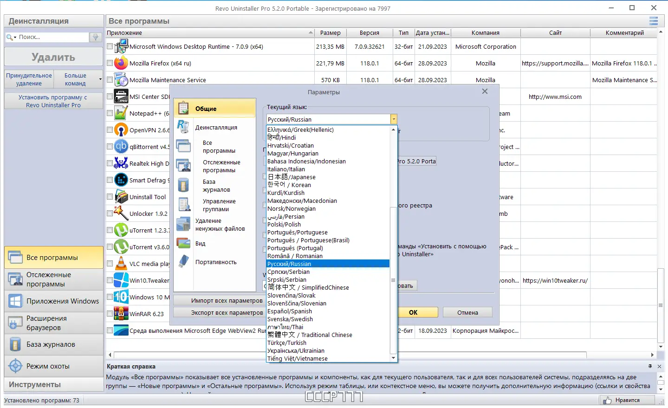Close the Параметры dialog
This screenshot has width=668, height=408.
pyautogui.click(x=485, y=91)
